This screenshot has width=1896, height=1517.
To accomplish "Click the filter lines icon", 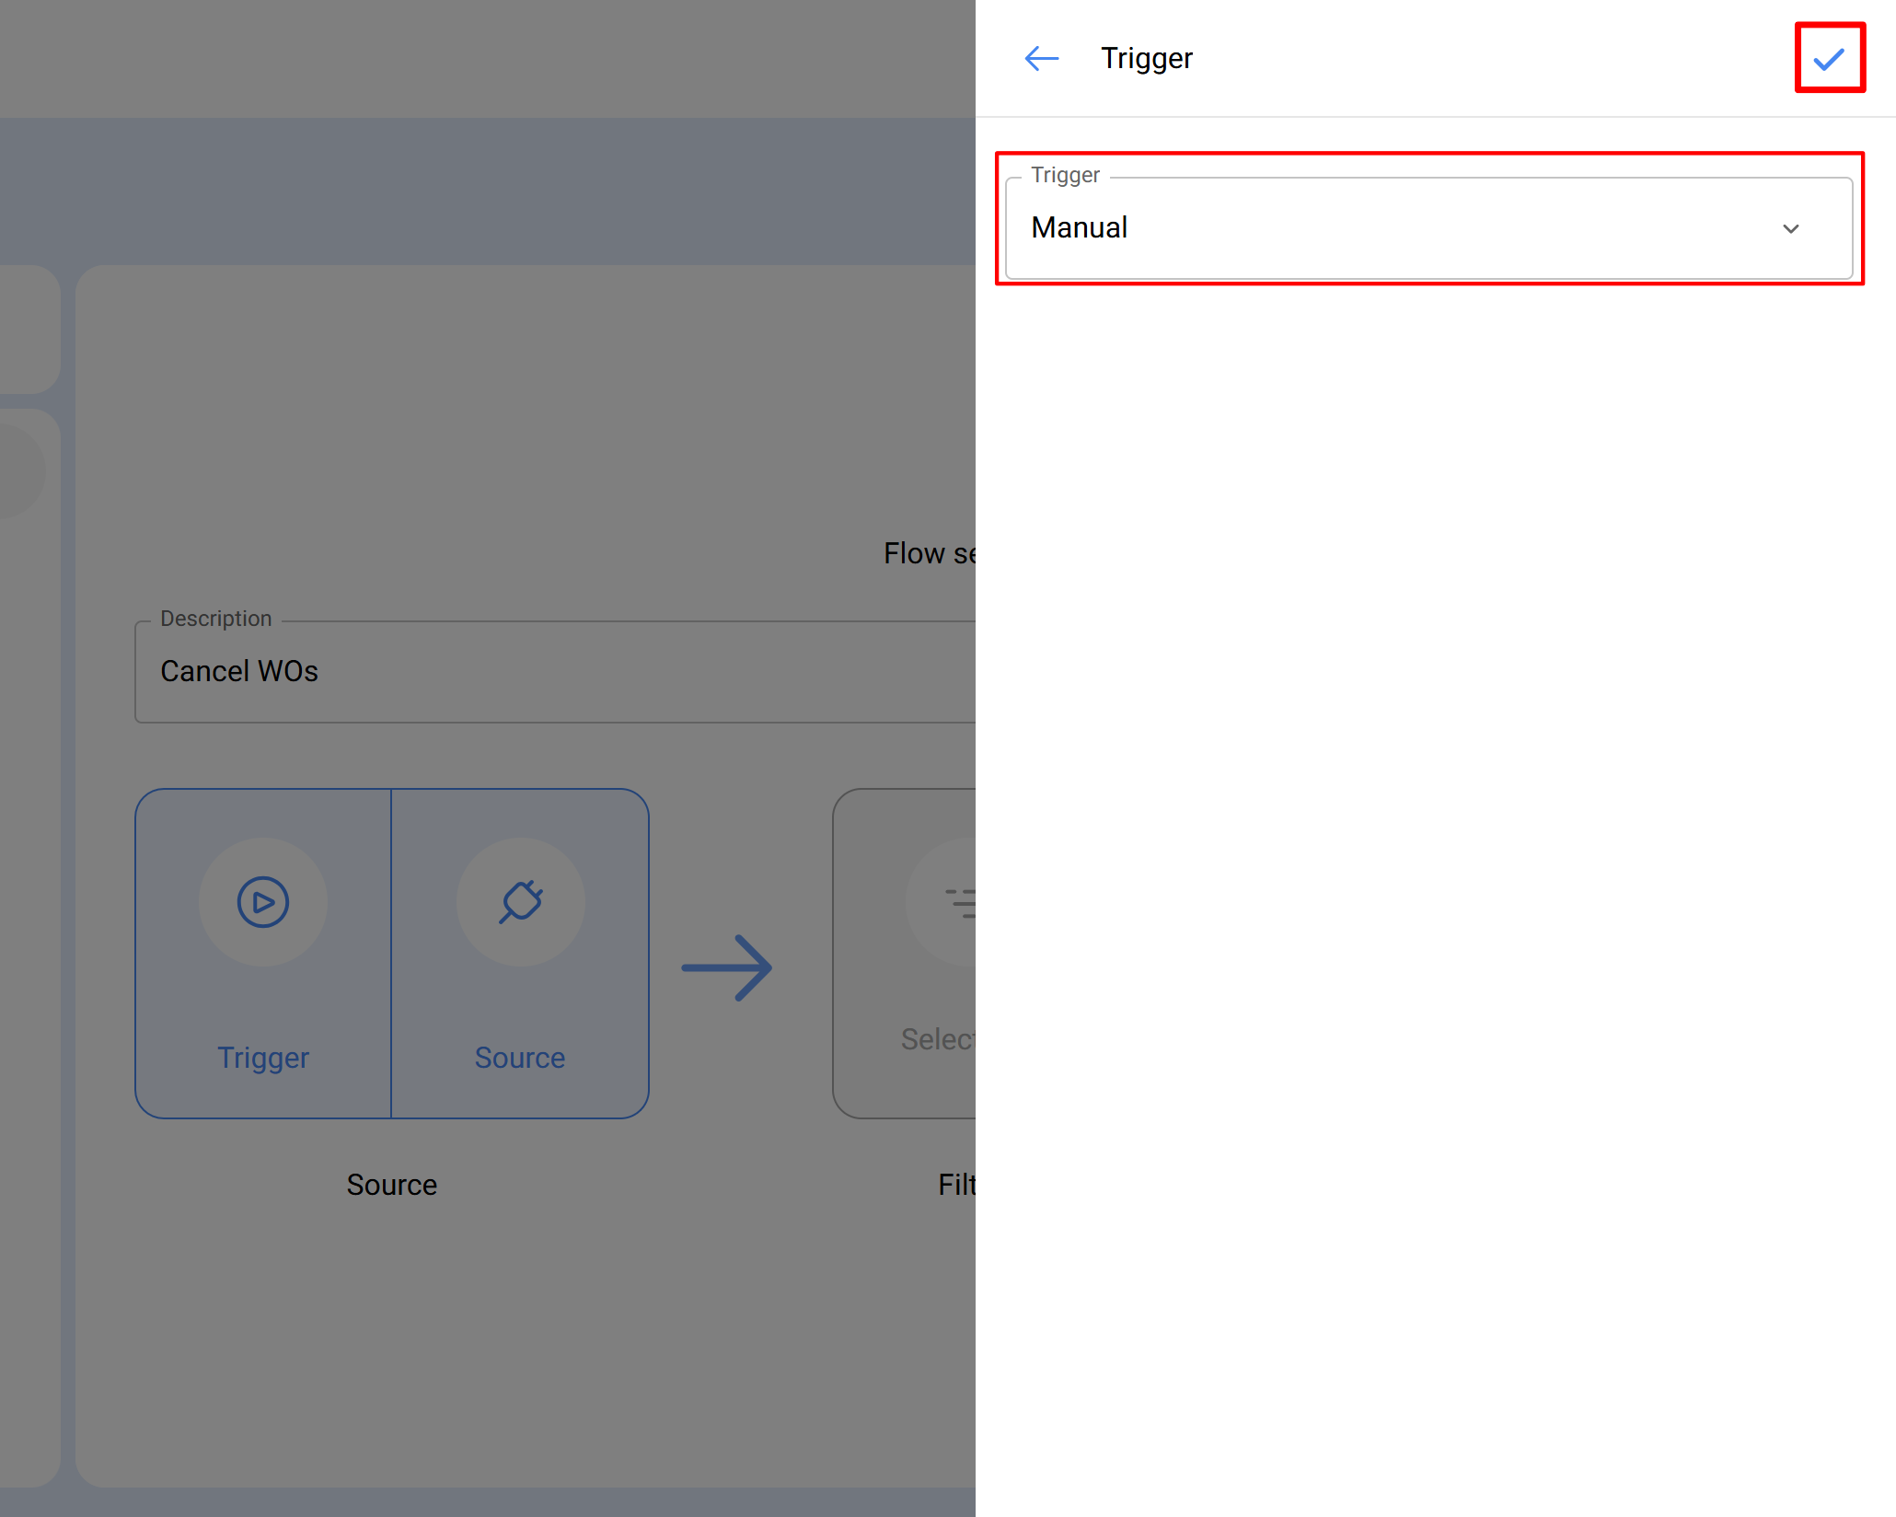I will pos(961,902).
